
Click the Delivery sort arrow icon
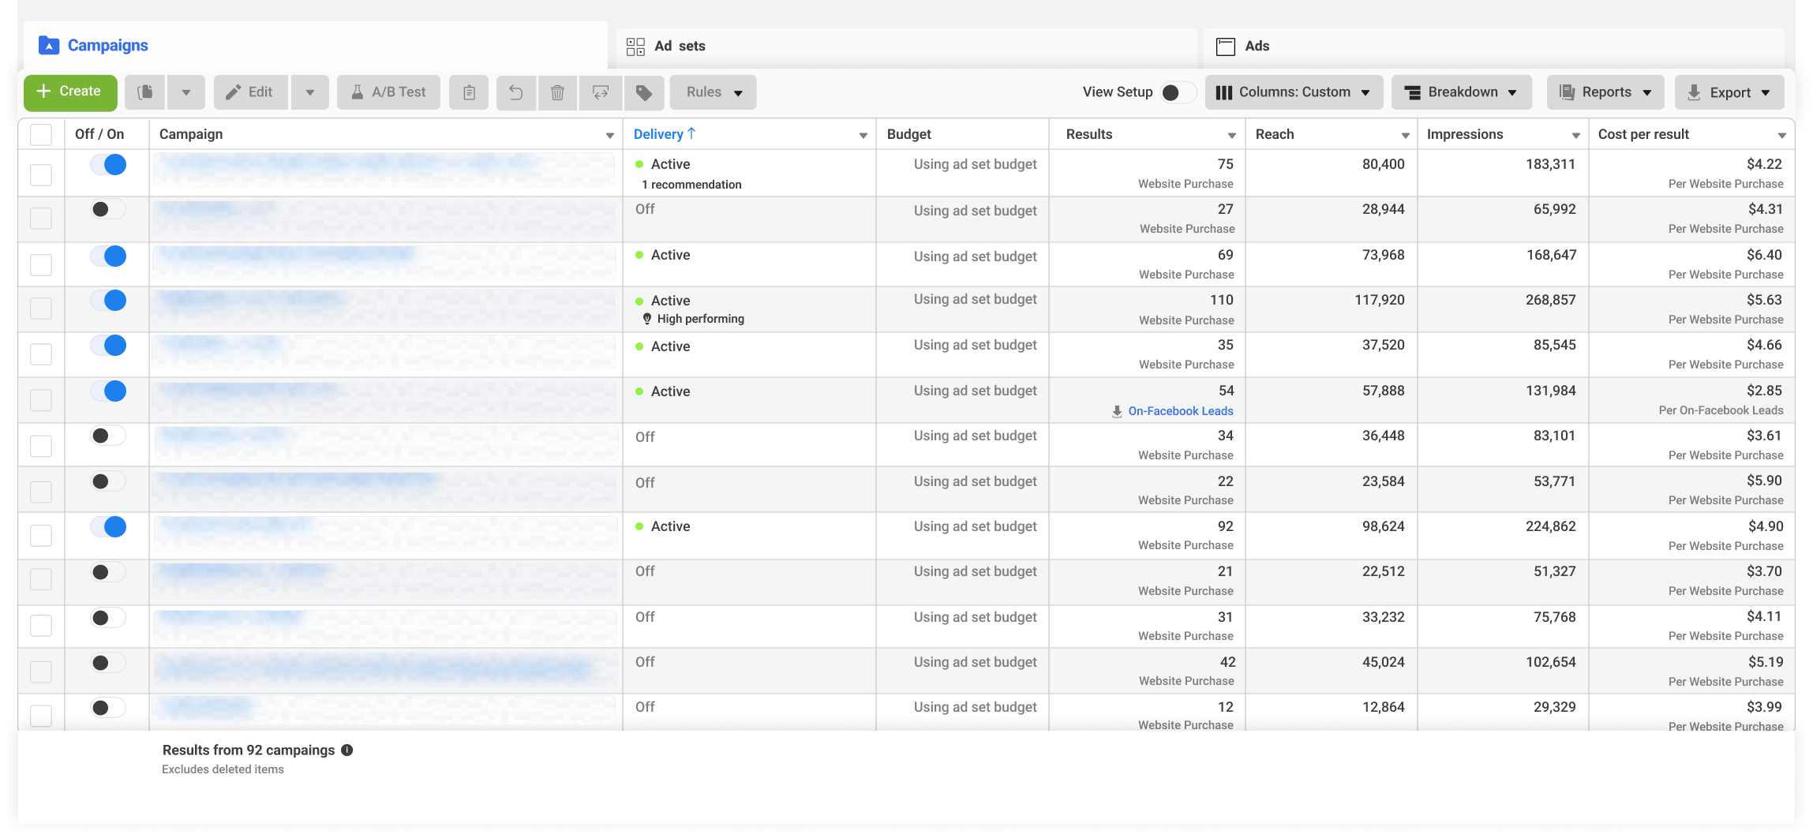pyautogui.click(x=691, y=133)
